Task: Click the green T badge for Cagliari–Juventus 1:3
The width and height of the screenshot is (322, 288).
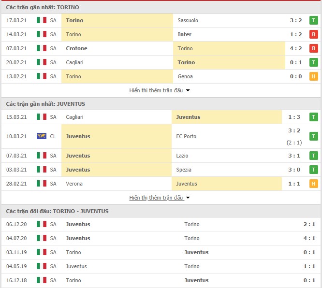Action: [313, 117]
